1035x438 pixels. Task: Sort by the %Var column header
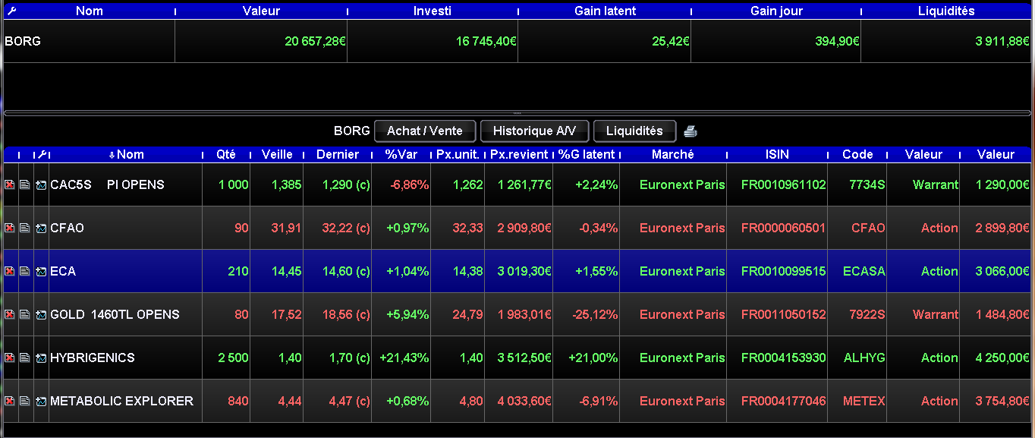click(x=401, y=154)
